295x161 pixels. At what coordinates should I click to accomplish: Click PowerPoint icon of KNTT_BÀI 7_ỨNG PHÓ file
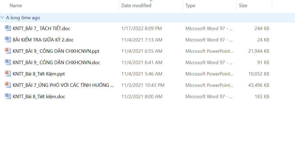coord(8,85)
